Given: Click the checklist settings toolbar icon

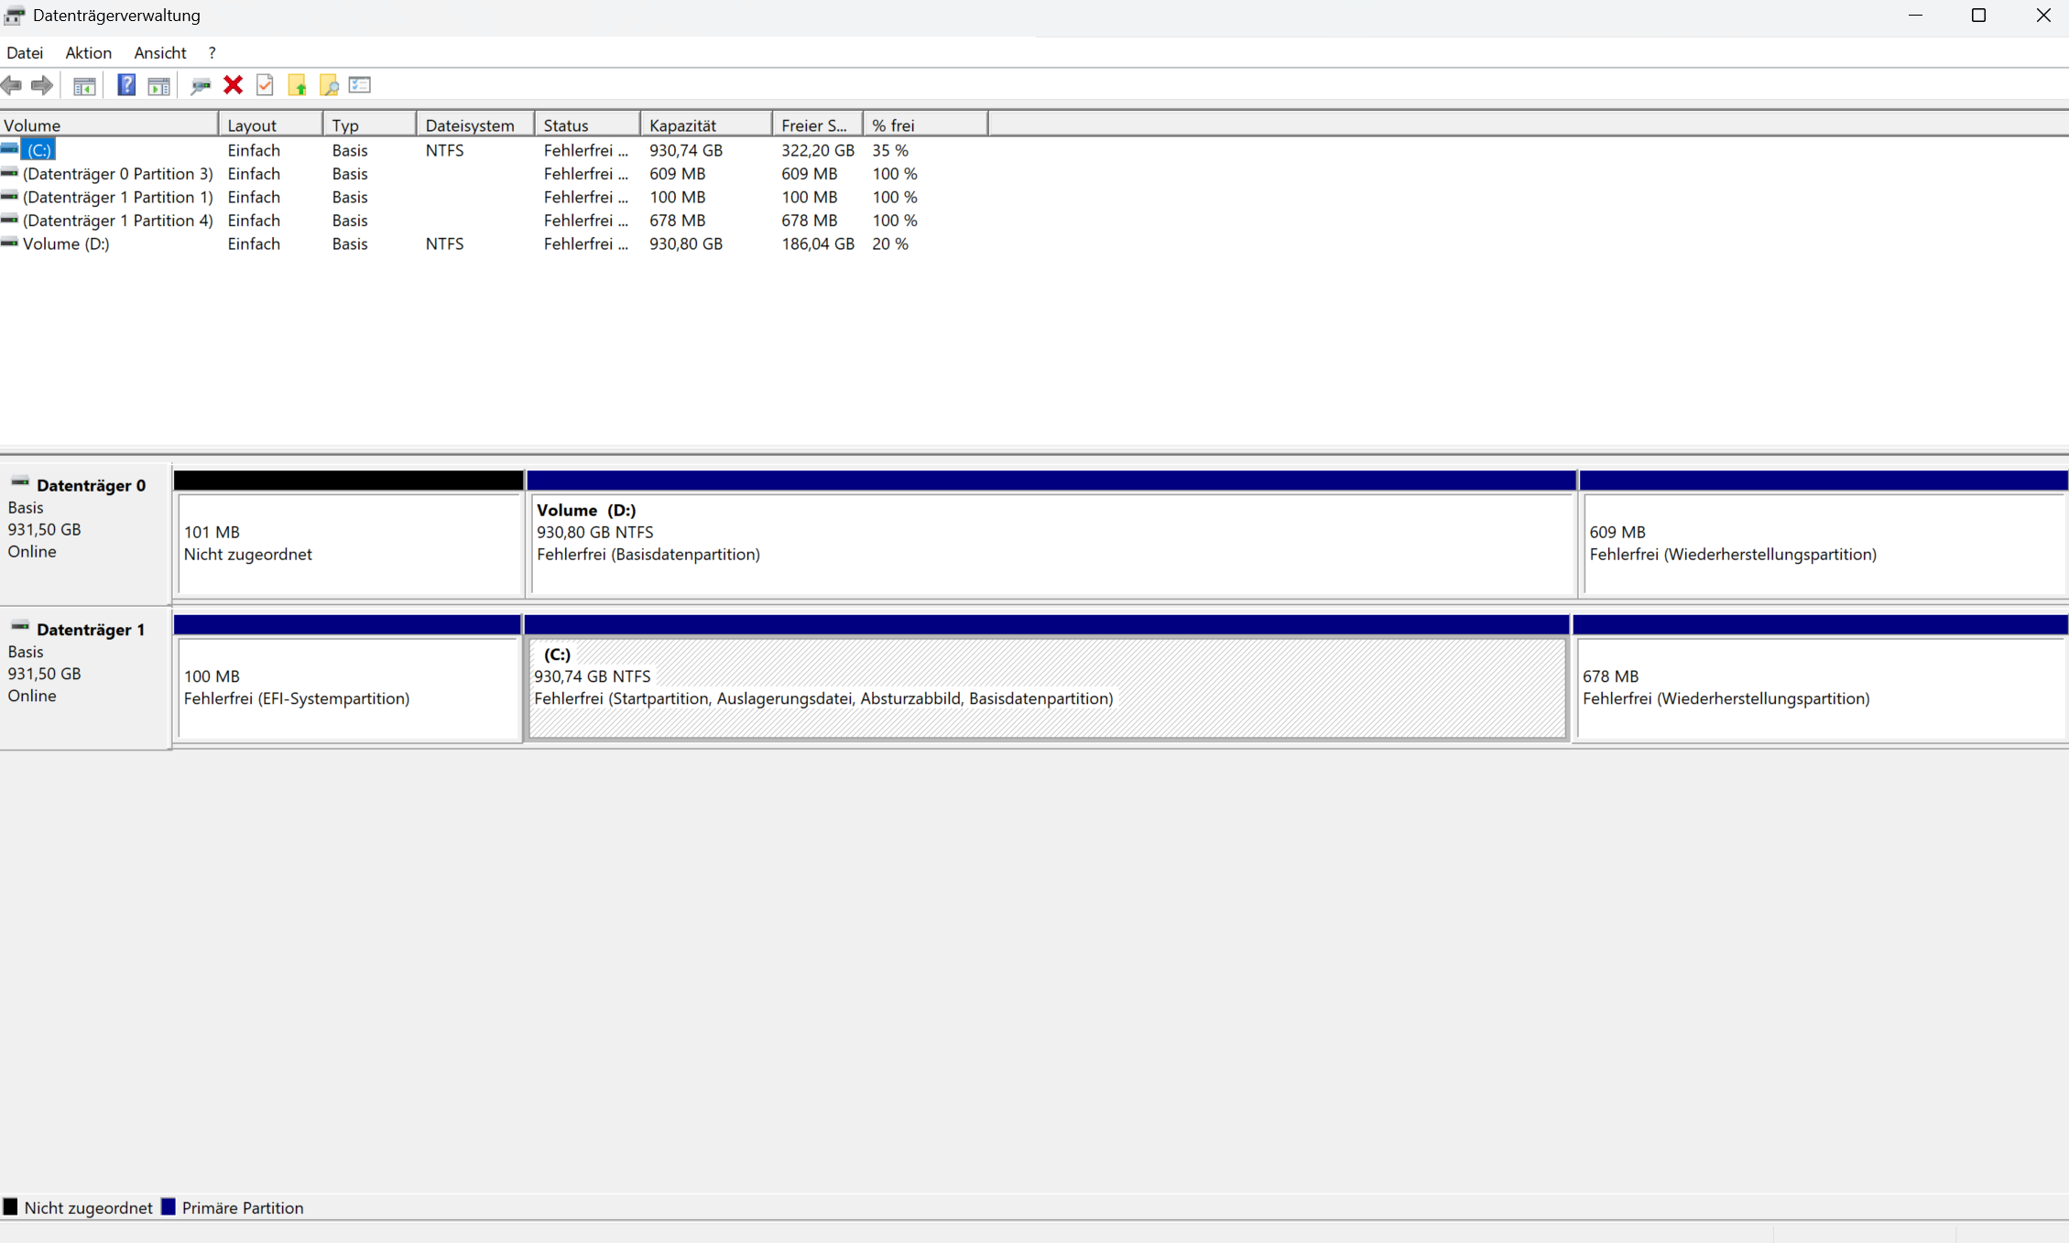Looking at the screenshot, I should click(x=360, y=85).
